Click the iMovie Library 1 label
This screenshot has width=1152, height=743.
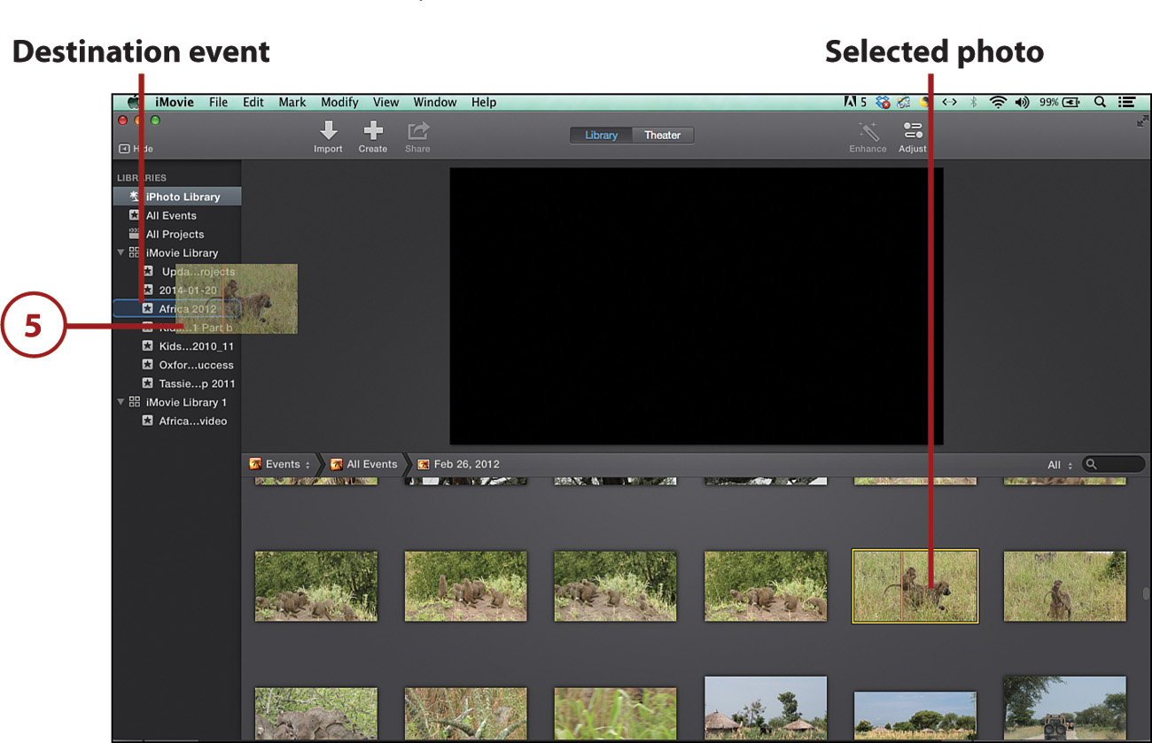[187, 402]
